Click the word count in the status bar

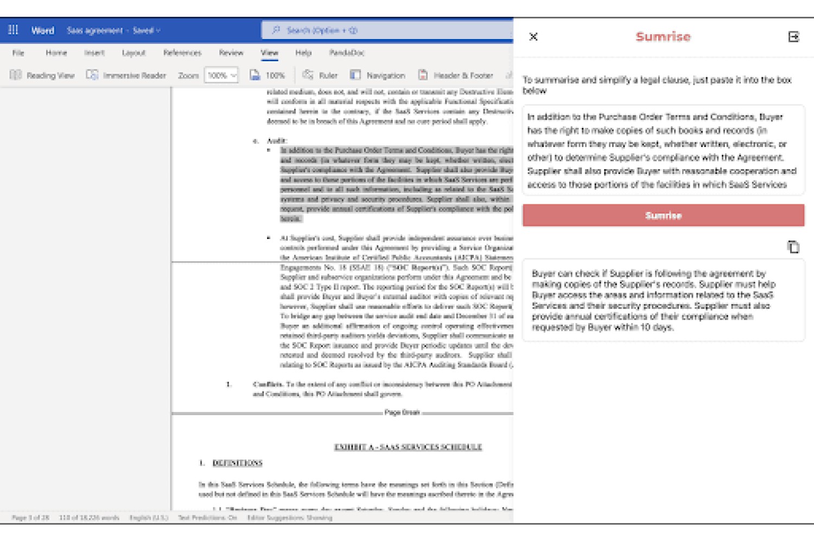coord(89,518)
